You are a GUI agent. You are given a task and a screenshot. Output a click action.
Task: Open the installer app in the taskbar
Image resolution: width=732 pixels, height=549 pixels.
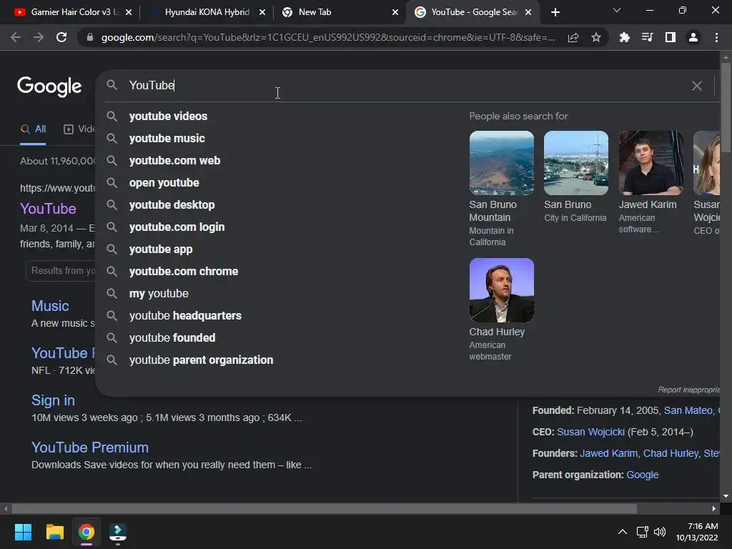pos(118,532)
